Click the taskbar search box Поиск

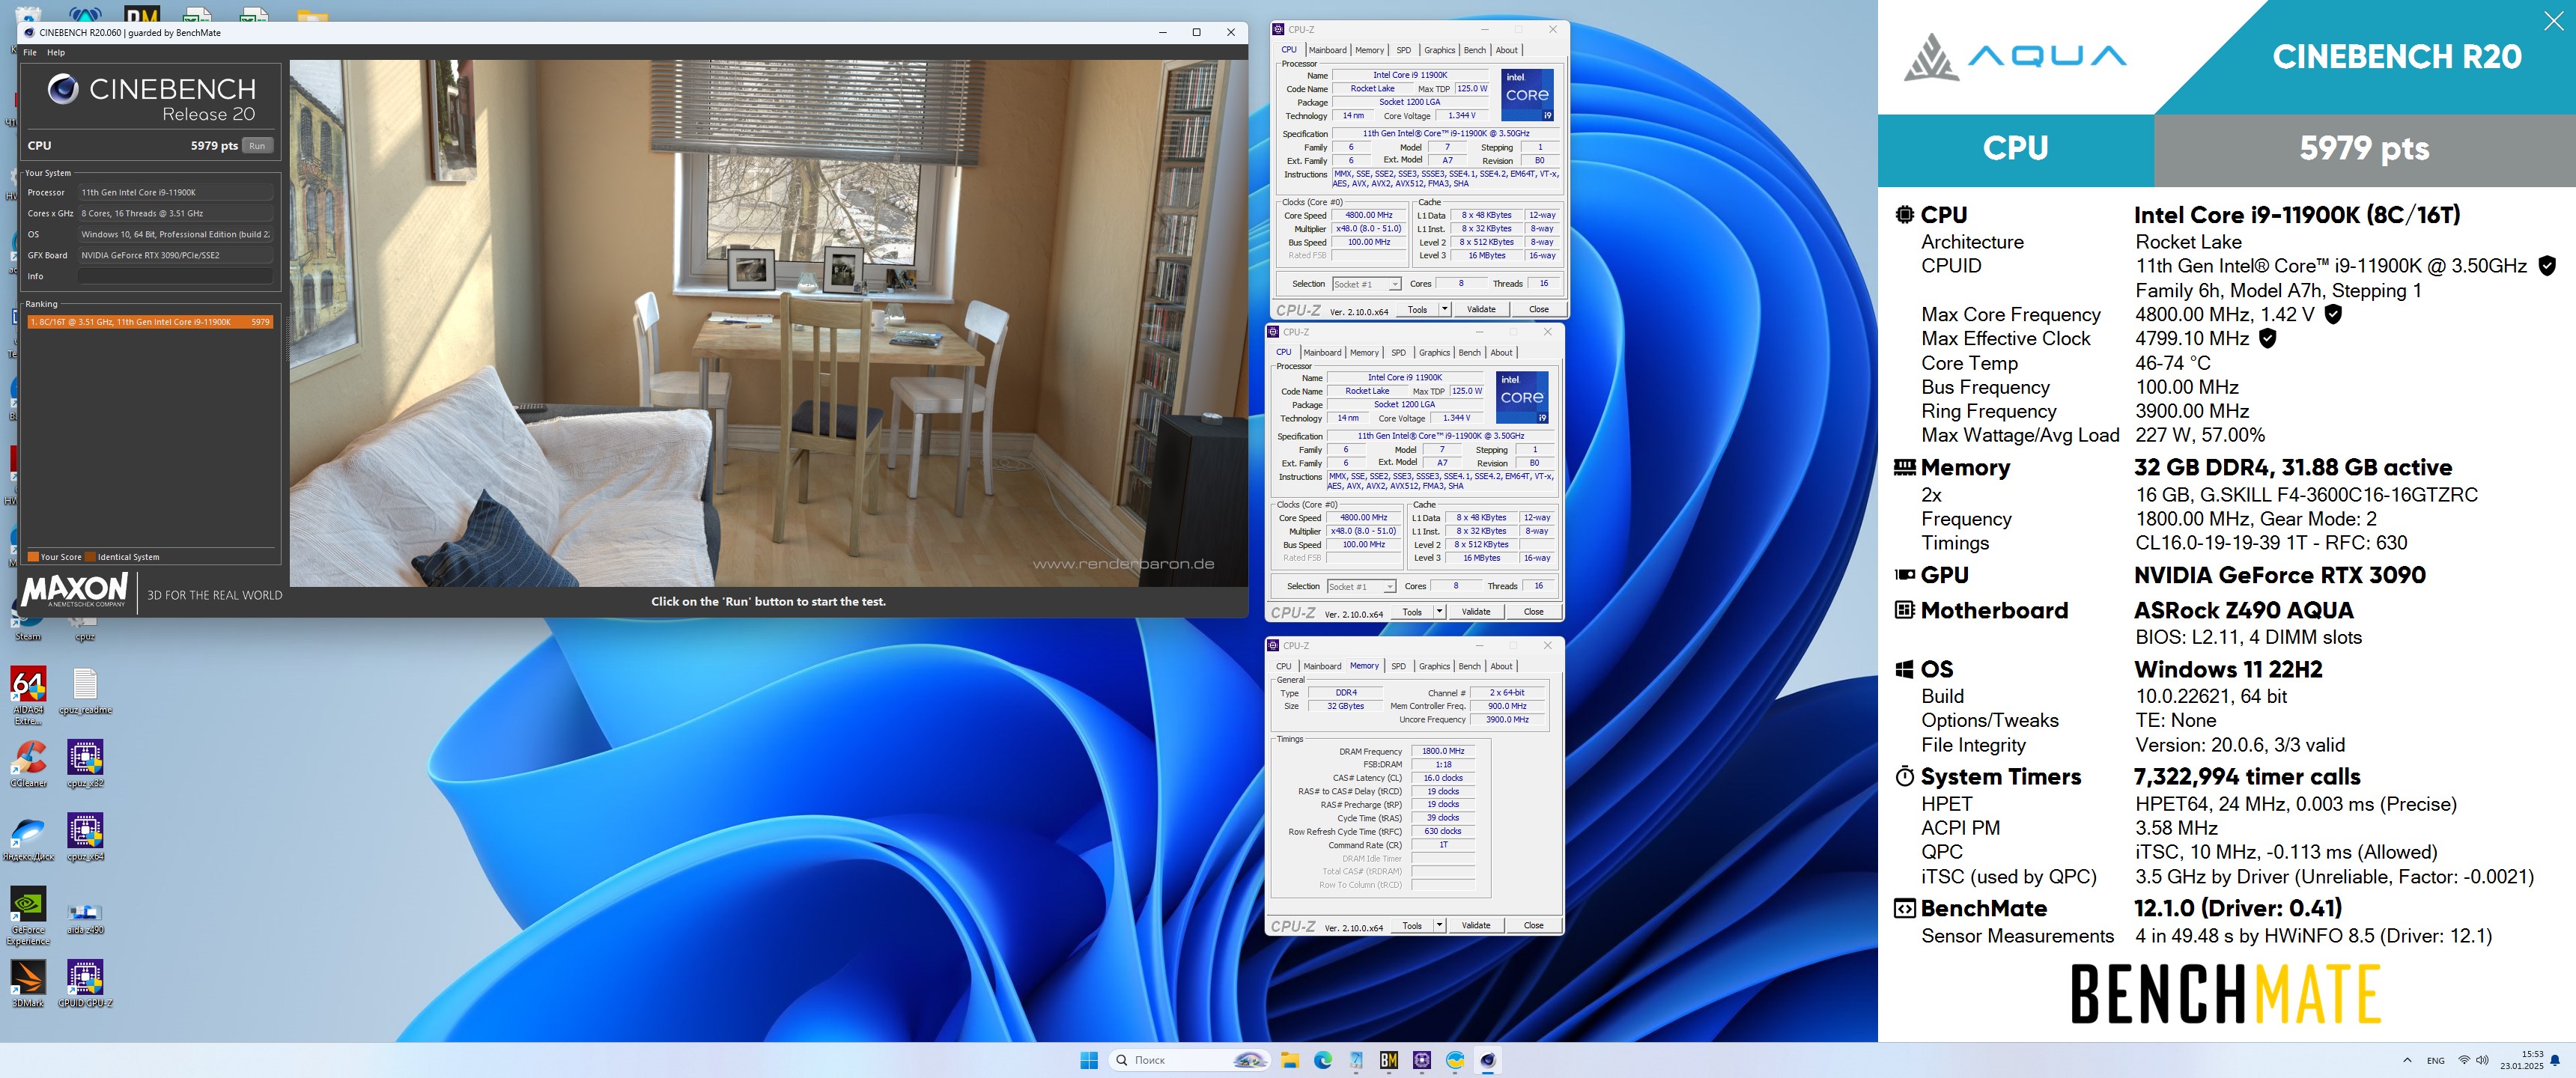1190,1060
